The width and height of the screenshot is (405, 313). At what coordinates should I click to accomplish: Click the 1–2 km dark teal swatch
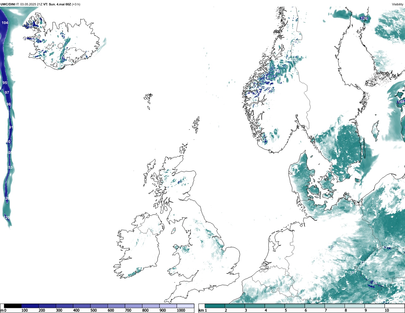(x=215, y=306)
